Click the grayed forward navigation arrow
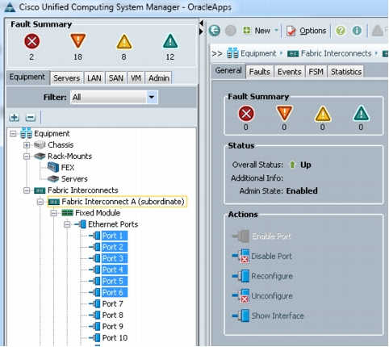The image size is (389, 347). [x=231, y=31]
